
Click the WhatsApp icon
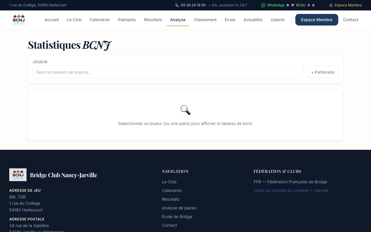pos(263,5)
